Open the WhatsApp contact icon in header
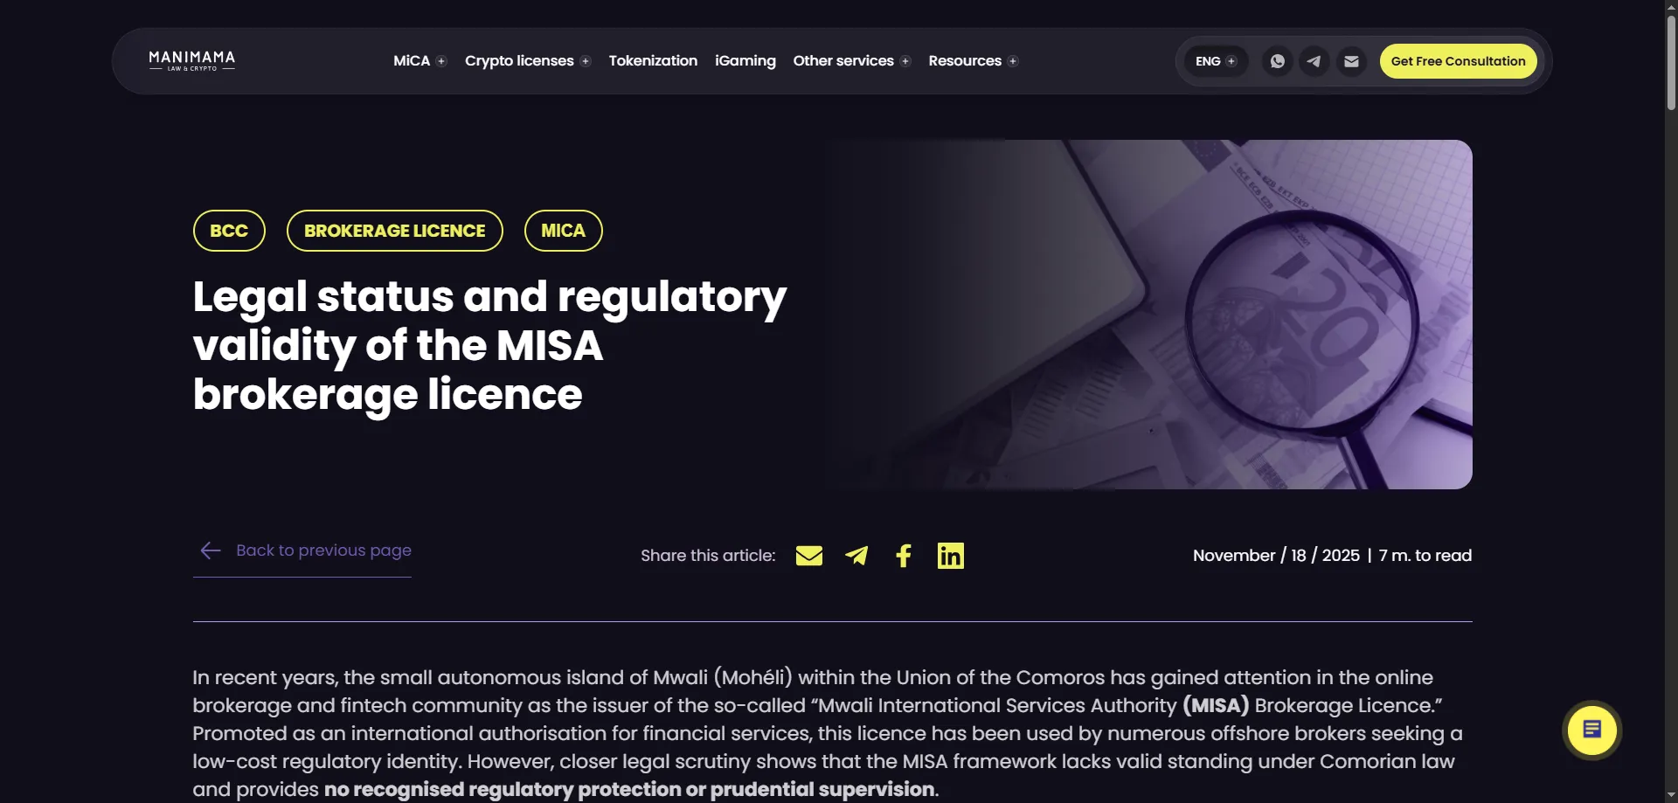Image resolution: width=1678 pixels, height=803 pixels. [1277, 61]
